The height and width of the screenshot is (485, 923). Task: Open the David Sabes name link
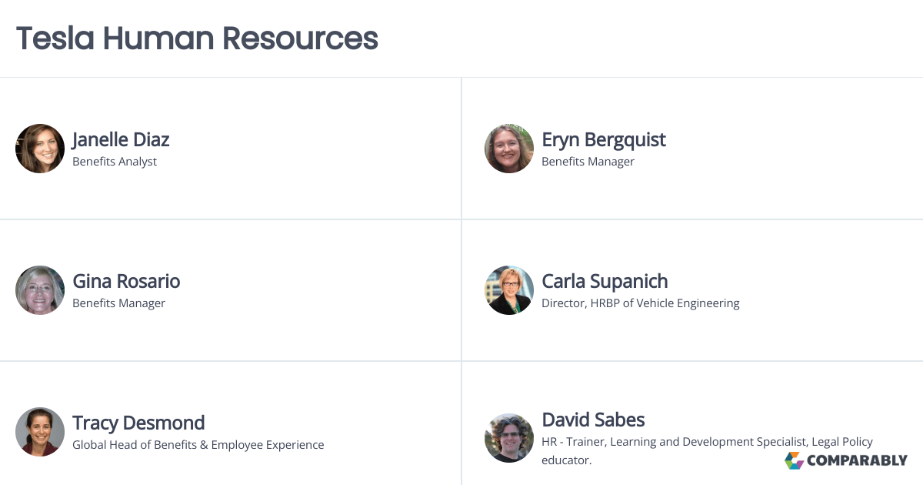point(593,420)
